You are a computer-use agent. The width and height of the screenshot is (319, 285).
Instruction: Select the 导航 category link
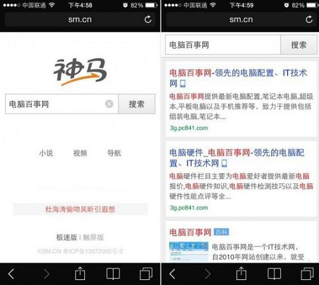tap(114, 153)
